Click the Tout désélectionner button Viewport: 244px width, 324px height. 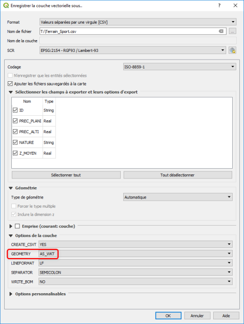[178, 175]
